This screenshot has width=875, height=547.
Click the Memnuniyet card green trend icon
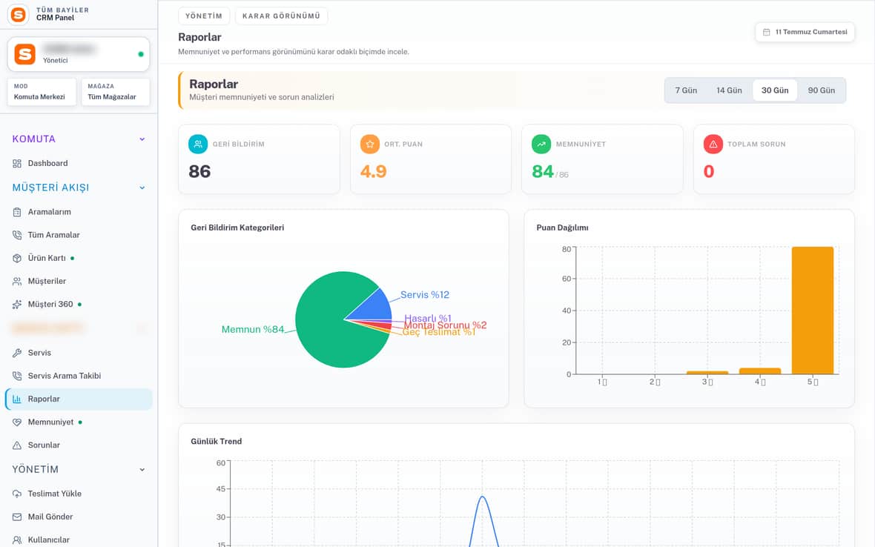pos(541,144)
